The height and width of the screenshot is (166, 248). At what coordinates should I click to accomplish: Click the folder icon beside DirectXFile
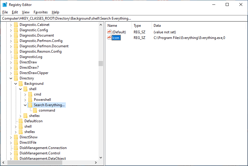[16, 142]
